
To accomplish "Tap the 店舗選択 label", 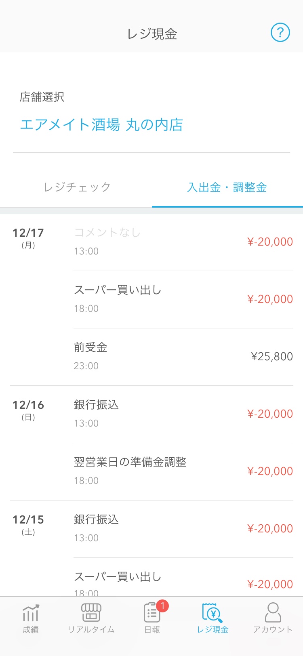I will point(42,97).
